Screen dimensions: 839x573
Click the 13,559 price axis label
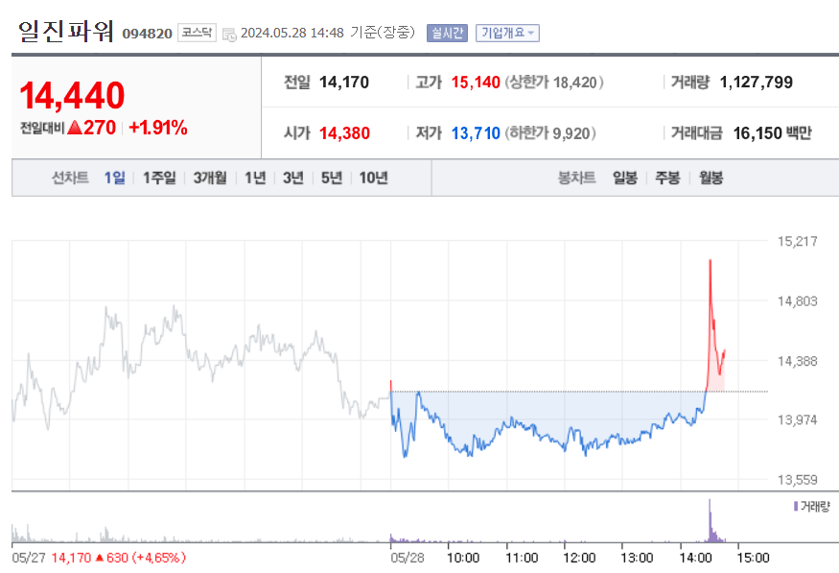(x=797, y=480)
